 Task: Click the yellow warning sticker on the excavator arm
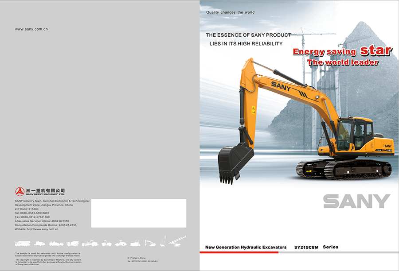(x=253, y=110)
